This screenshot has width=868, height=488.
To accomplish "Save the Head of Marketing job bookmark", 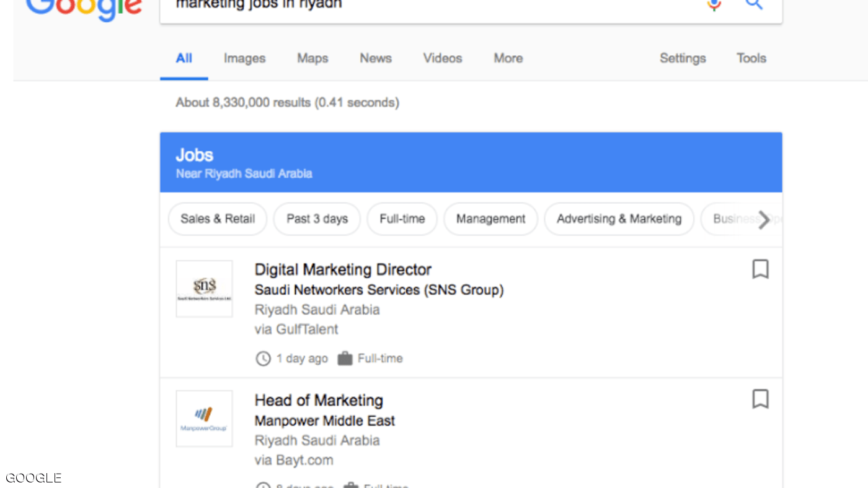I will pyautogui.click(x=760, y=399).
